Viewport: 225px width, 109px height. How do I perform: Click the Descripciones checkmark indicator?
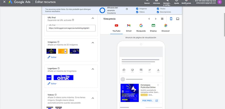click(x=158, y=12)
